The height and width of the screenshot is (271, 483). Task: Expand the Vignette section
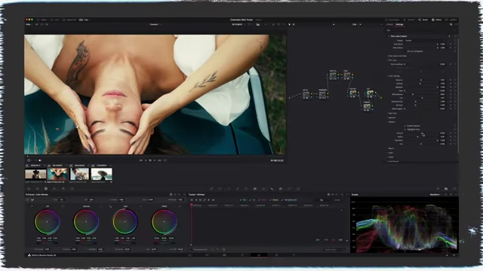click(x=392, y=117)
